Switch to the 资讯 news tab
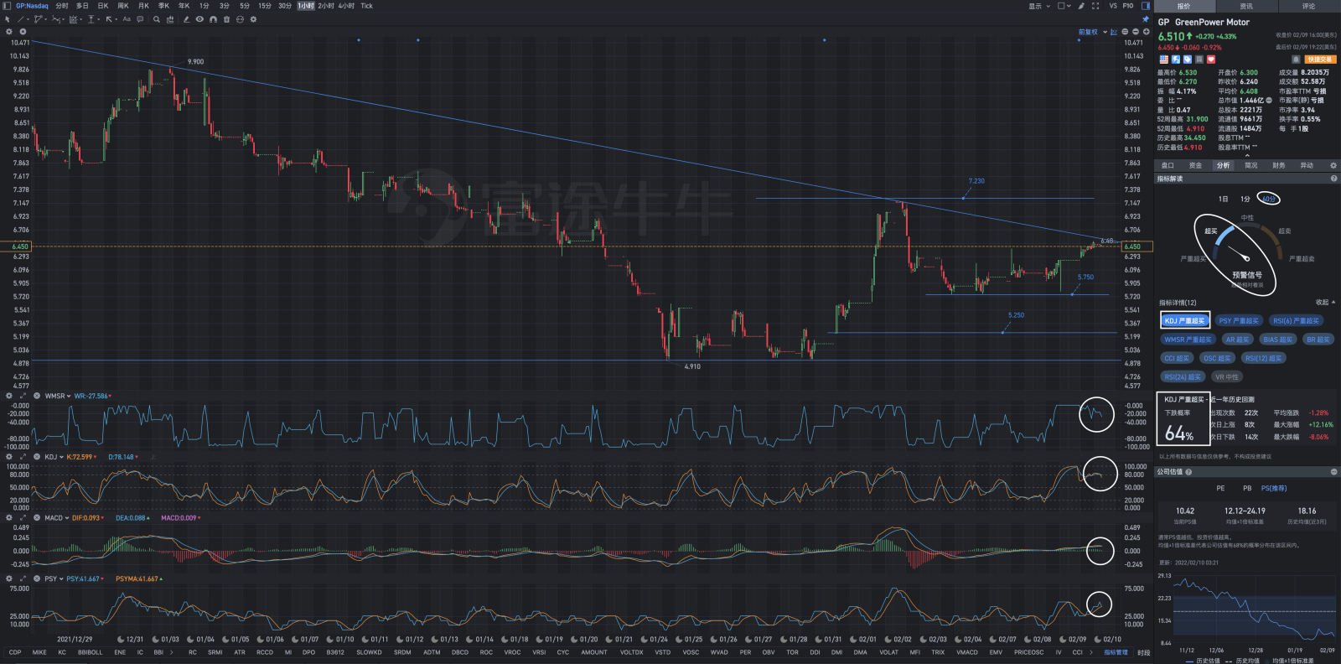 1247,6
